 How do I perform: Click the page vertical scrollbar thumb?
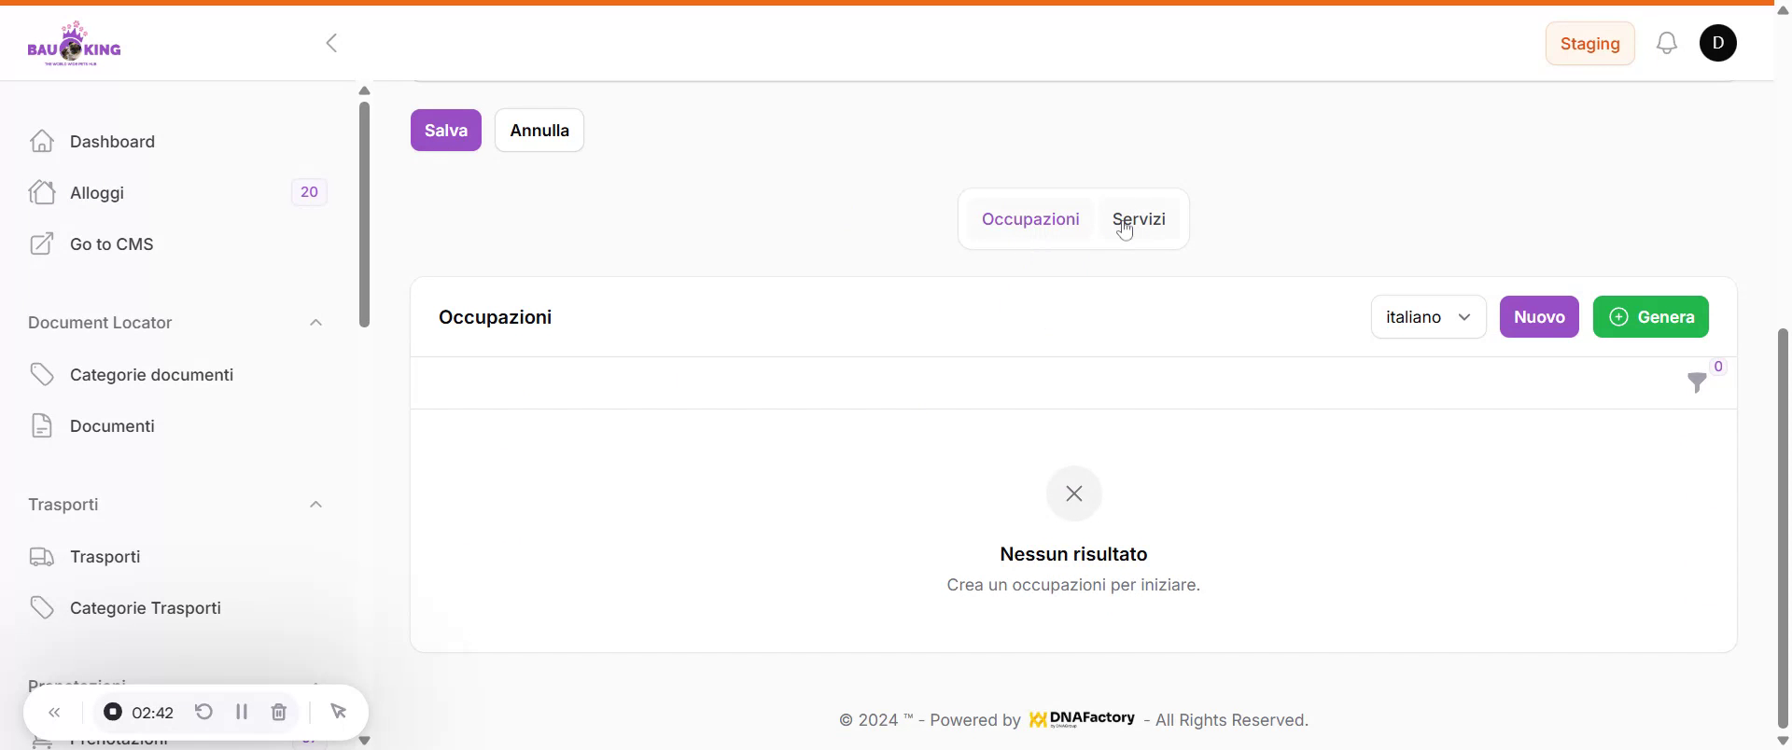pos(1783,527)
